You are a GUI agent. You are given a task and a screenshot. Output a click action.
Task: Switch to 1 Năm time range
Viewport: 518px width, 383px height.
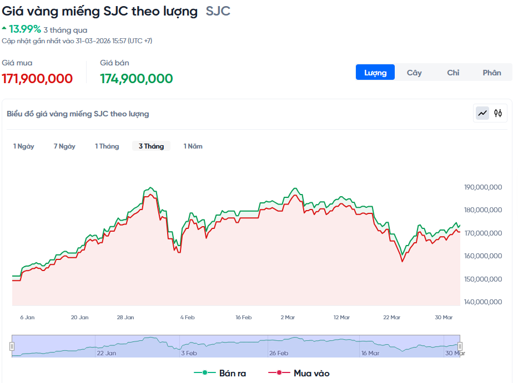click(x=193, y=146)
